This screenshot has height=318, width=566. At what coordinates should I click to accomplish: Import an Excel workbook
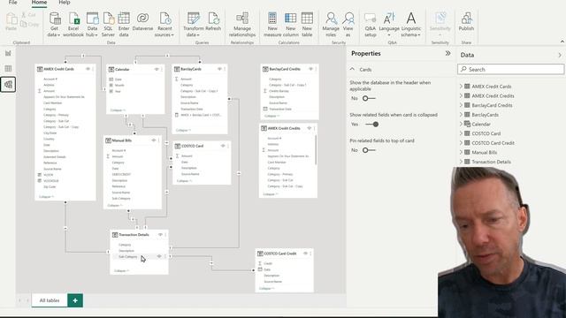coord(73,24)
